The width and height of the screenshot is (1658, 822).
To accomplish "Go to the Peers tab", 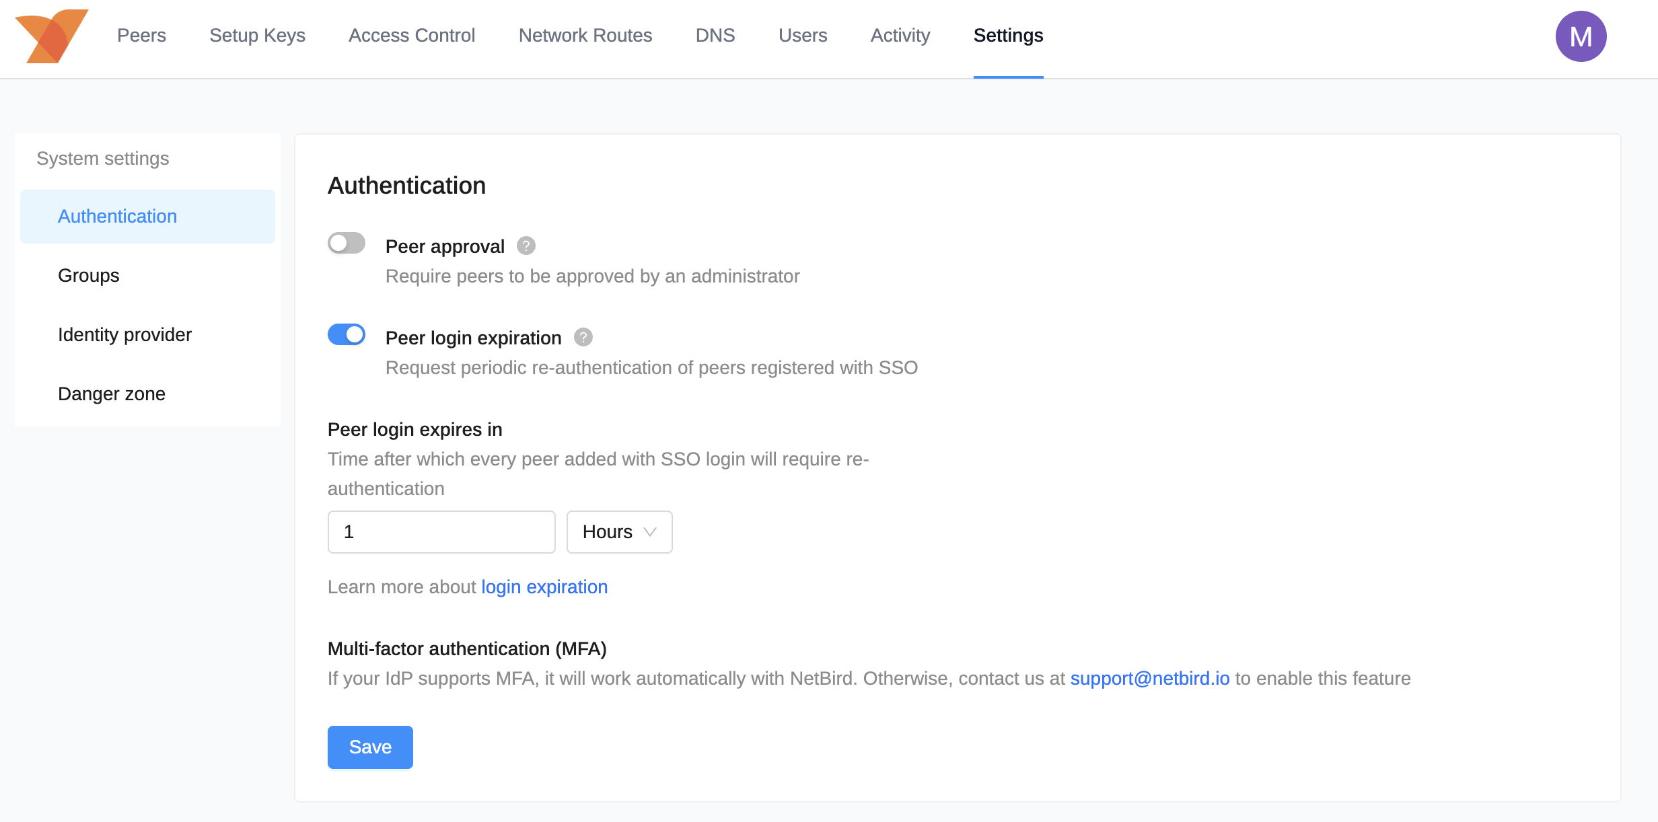I will (x=141, y=36).
